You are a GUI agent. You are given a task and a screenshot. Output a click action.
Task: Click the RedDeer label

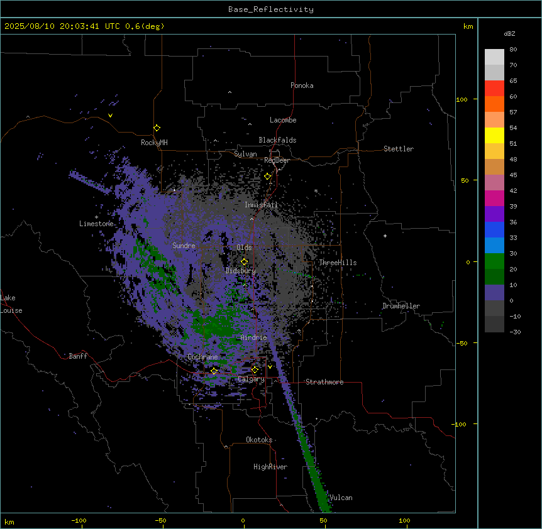(277, 160)
